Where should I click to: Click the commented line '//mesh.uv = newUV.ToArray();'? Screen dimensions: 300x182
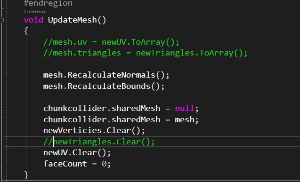point(111,42)
